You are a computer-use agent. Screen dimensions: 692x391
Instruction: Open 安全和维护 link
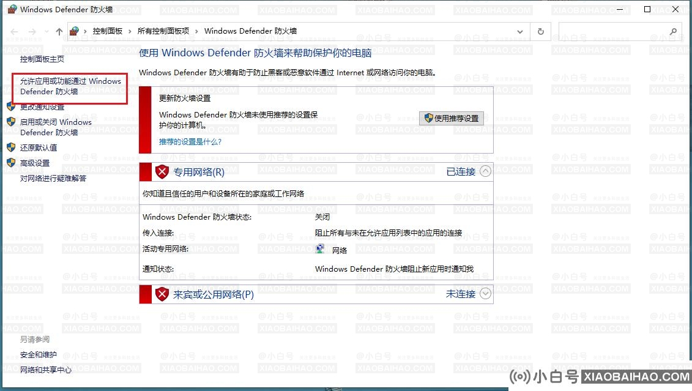pos(39,355)
